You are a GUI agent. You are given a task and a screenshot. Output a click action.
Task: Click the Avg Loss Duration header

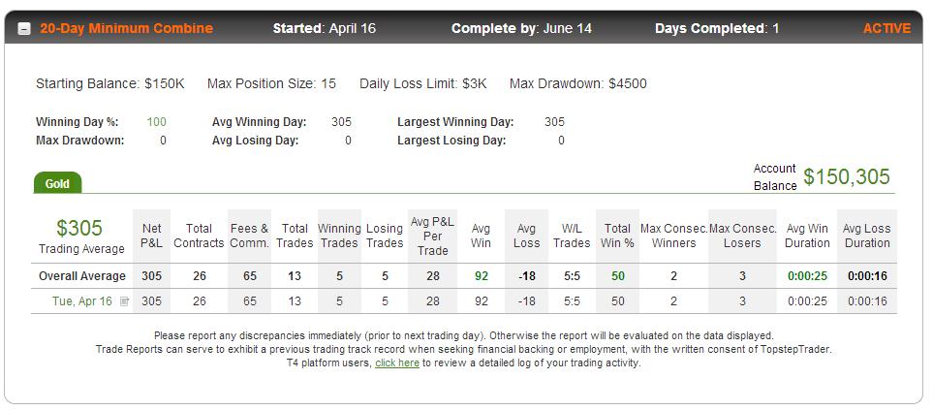(867, 236)
